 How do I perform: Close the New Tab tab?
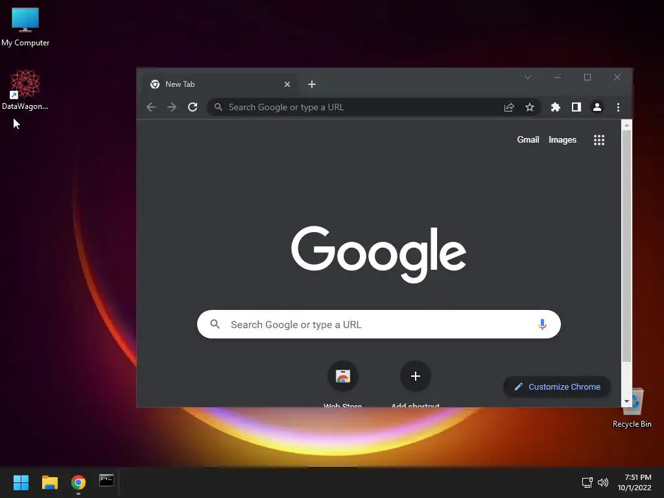click(x=287, y=84)
